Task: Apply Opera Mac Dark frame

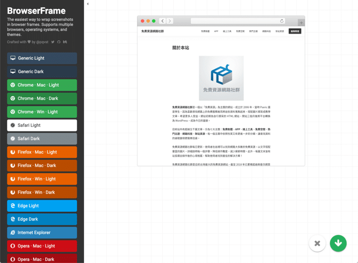Action: point(42,259)
